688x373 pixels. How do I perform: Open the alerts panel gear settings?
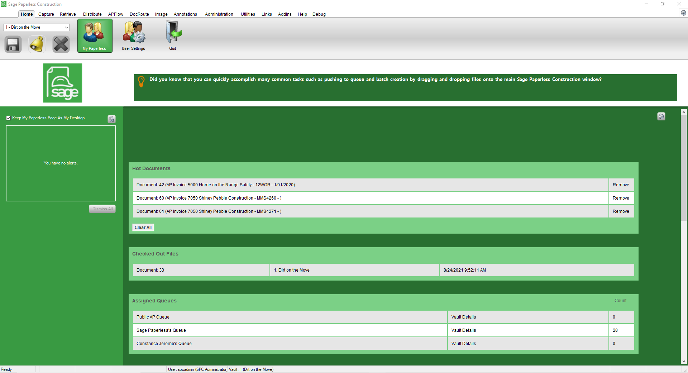pyautogui.click(x=112, y=119)
